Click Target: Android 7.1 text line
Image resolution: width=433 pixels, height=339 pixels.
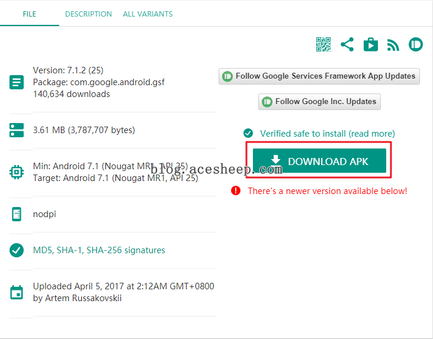click(116, 178)
